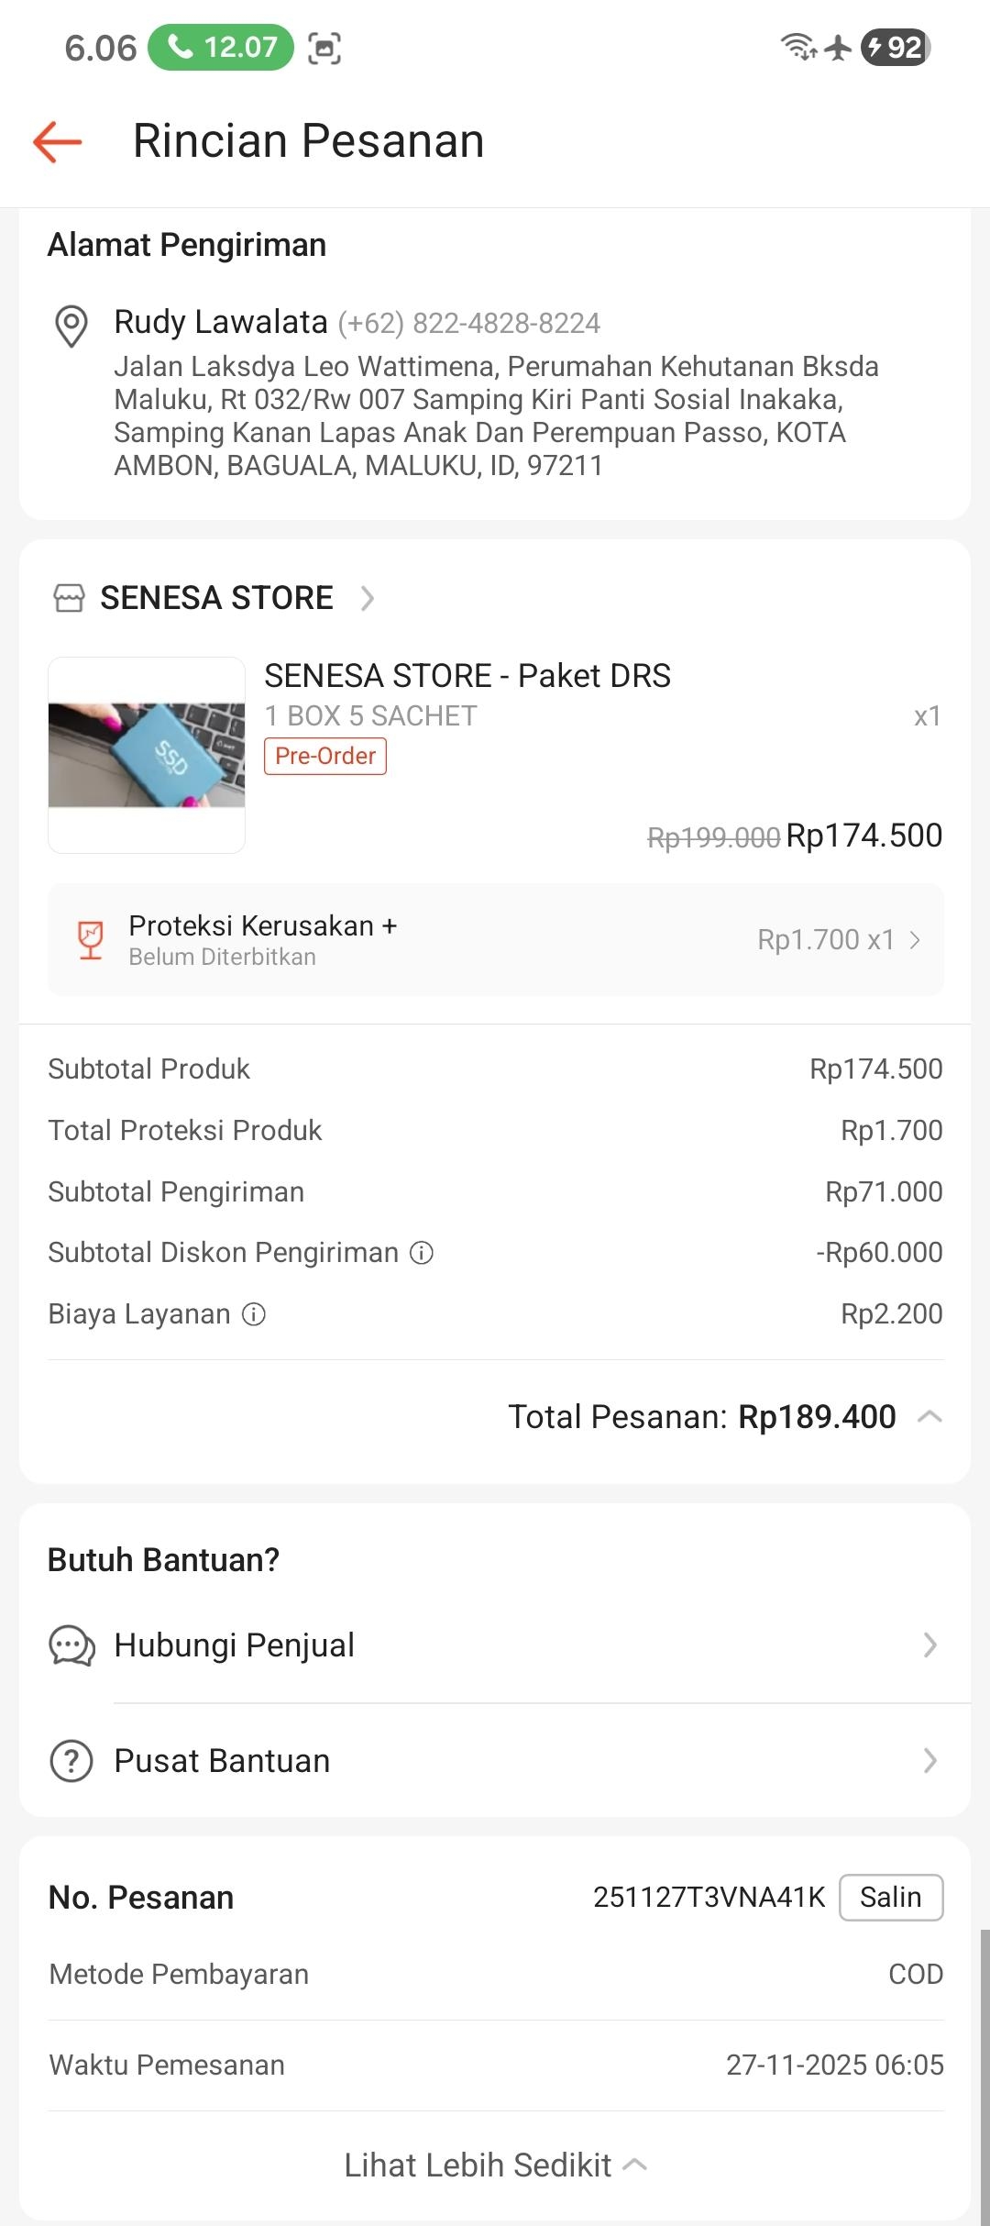Collapse details with Lihat Lebih Sedikit
This screenshot has width=990, height=2226.
495,2165
